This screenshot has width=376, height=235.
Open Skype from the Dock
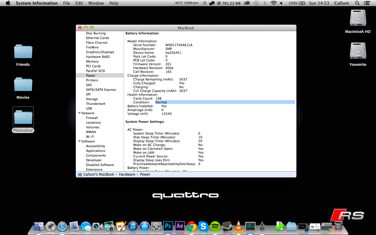tap(203, 226)
